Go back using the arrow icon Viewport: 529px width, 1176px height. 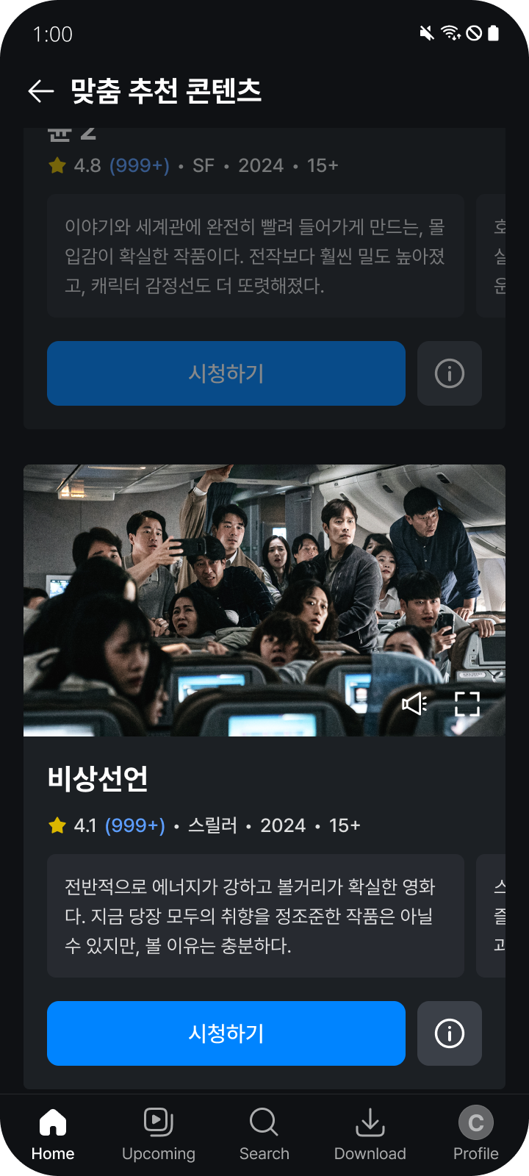click(41, 91)
